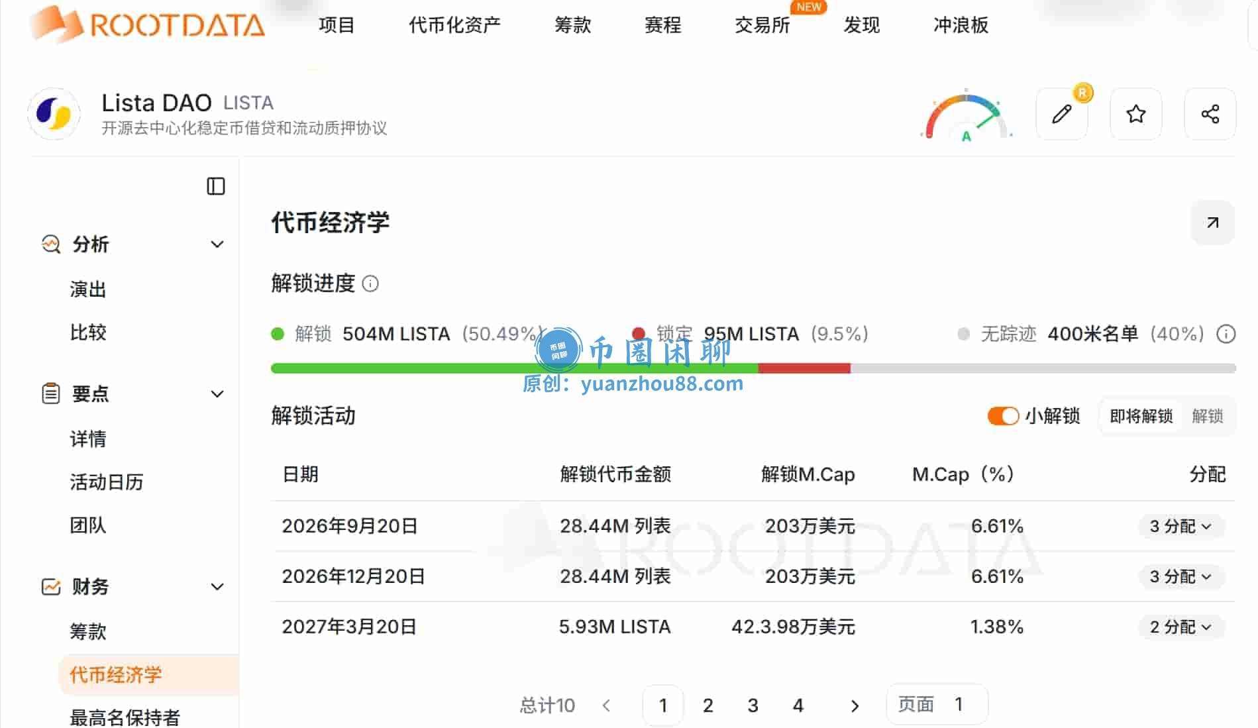Open the share icon button
The image size is (1258, 728).
click(x=1210, y=114)
